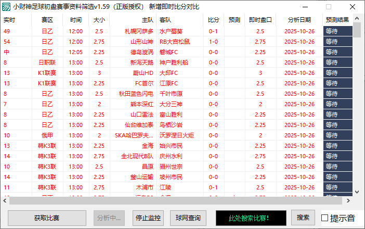The height and width of the screenshot is (229, 365).
Task: Minimize the 小财神 application window
Action: coord(306,7)
